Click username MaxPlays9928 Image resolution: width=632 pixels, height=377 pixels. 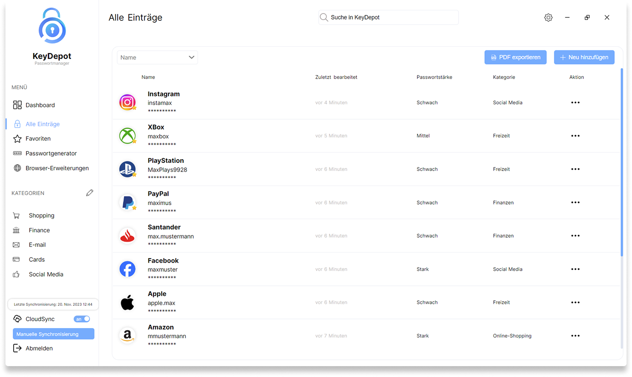click(x=168, y=170)
